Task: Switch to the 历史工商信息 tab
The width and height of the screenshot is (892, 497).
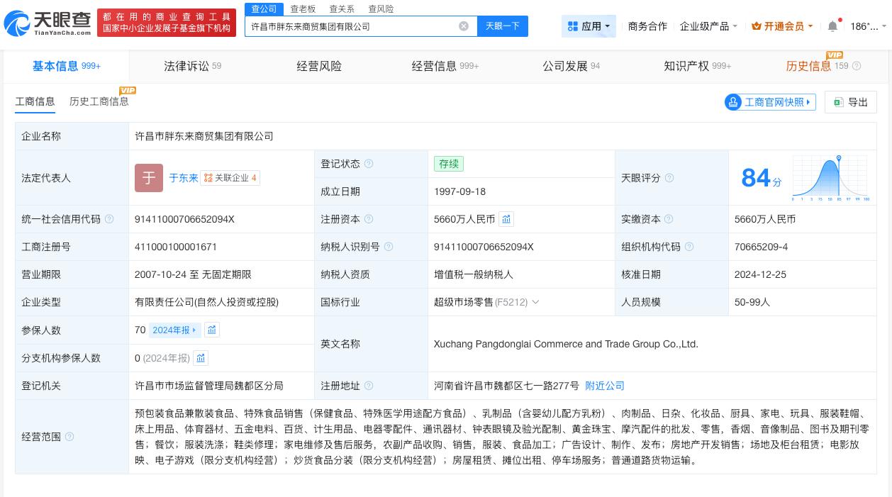Action: pos(99,101)
